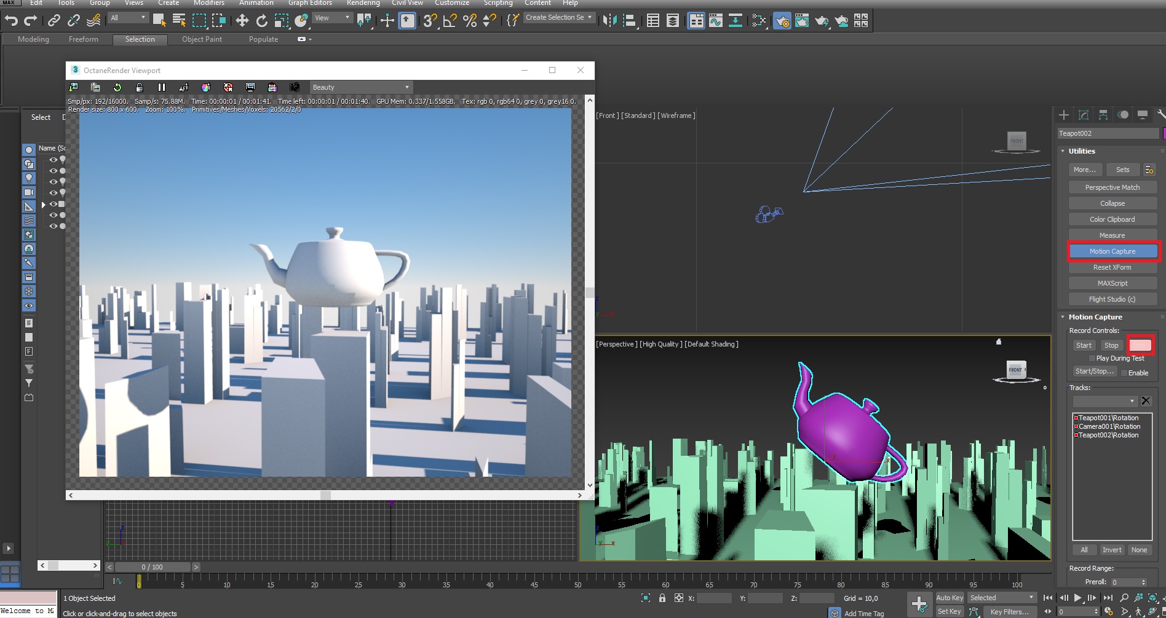The image size is (1166, 618).
Task: Open the Create panel plus icon
Action: pyautogui.click(x=1064, y=115)
